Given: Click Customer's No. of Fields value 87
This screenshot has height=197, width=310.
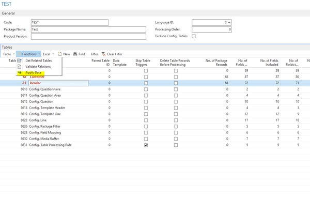Looking at the screenshot, I should [246, 77].
